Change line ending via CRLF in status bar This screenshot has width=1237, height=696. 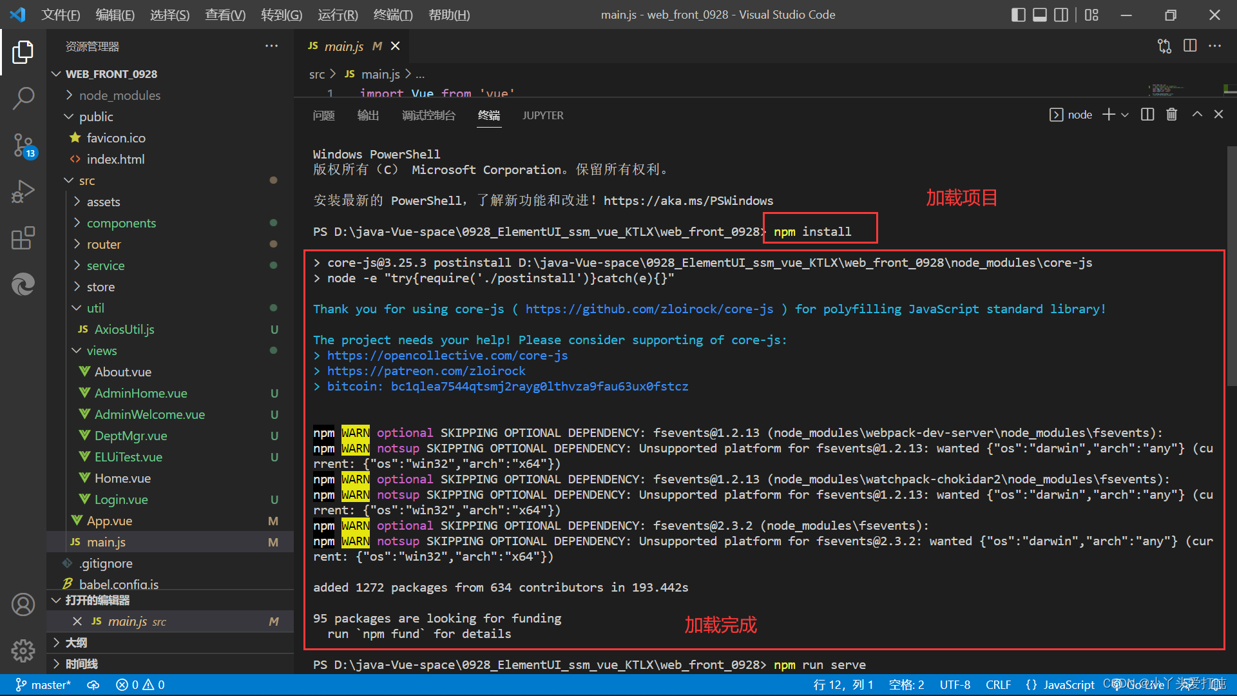point(998,685)
